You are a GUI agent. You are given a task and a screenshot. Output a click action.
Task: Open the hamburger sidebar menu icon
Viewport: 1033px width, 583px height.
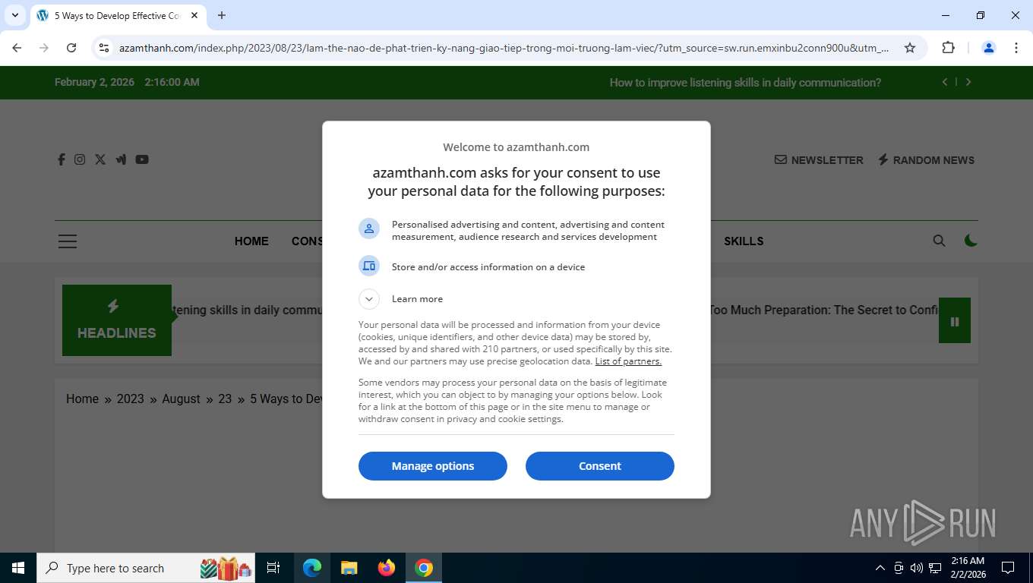click(x=68, y=241)
